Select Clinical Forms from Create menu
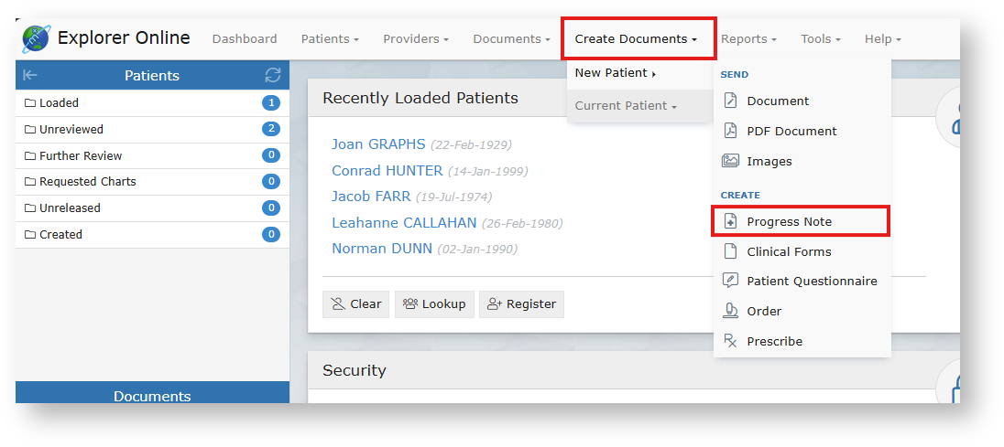Image resolution: width=1004 pixels, height=447 pixels. click(789, 251)
